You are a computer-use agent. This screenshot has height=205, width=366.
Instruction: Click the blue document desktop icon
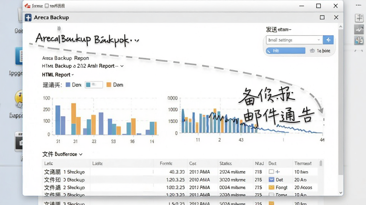[x=19, y=56]
